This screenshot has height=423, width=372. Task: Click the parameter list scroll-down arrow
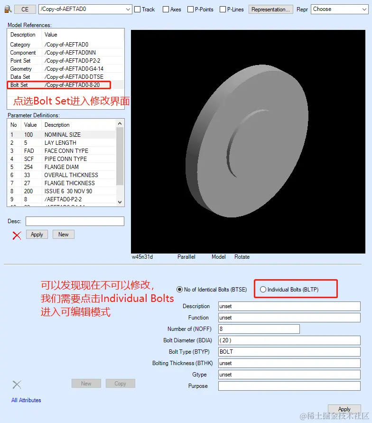pyautogui.click(x=120, y=202)
